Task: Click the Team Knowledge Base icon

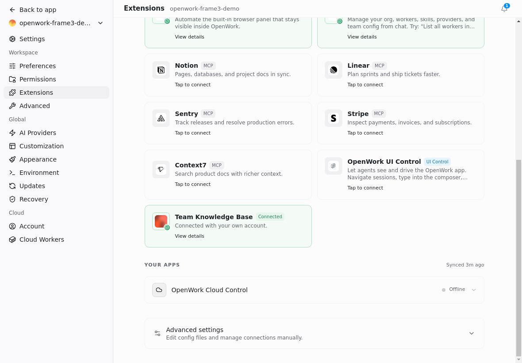Action: tap(161, 221)
